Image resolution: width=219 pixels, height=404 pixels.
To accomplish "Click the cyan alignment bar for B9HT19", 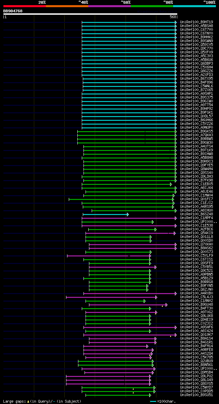I will pyautogui.click(x=129, y=22).
